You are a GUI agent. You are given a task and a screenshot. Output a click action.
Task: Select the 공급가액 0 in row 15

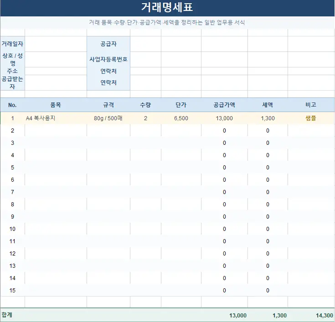pos(224,291)
